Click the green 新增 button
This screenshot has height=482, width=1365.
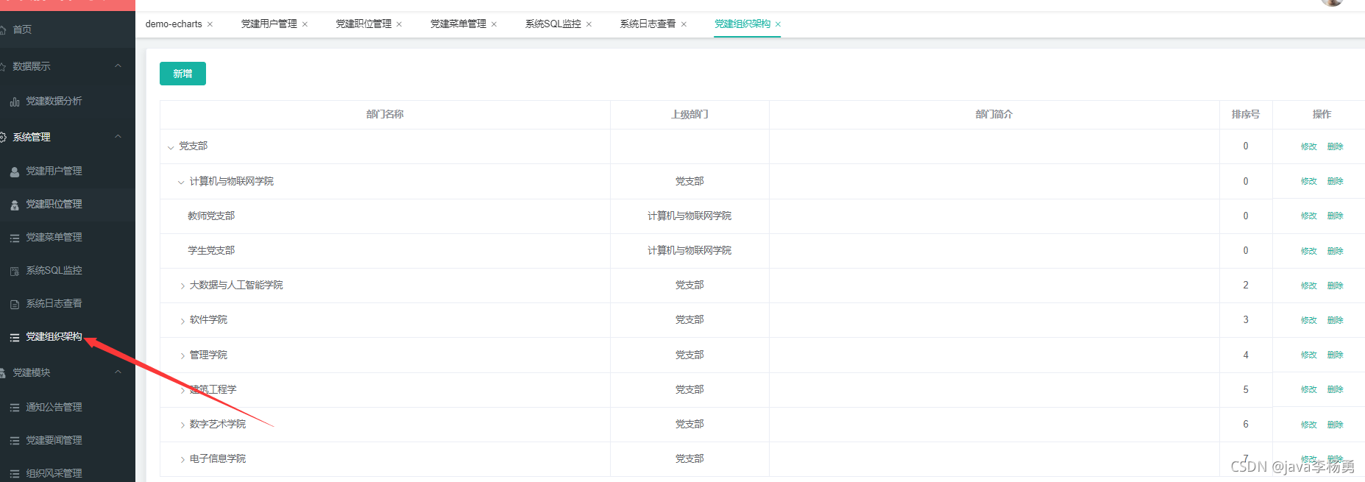pyautogui.click(x=182, y=74)
